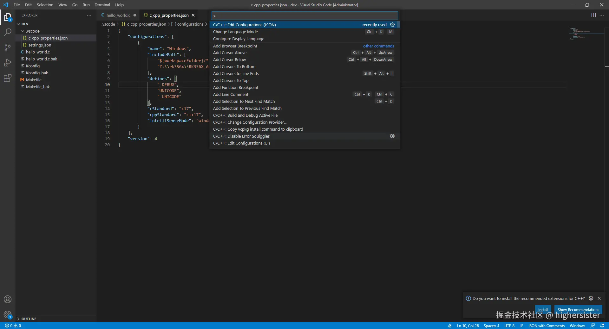Image resolution: width=609 pixels, height=329 pixels.
Task: Focus the command palette input field
Action: click(x=304, y=16)
